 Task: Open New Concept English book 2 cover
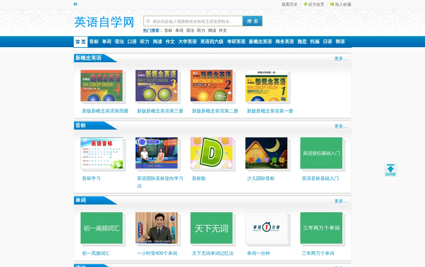212,86
